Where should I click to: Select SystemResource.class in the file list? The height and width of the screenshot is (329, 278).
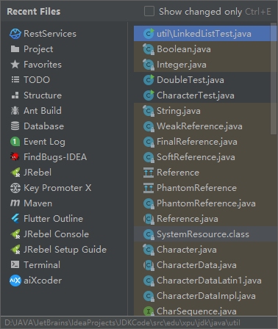(205, 234)
